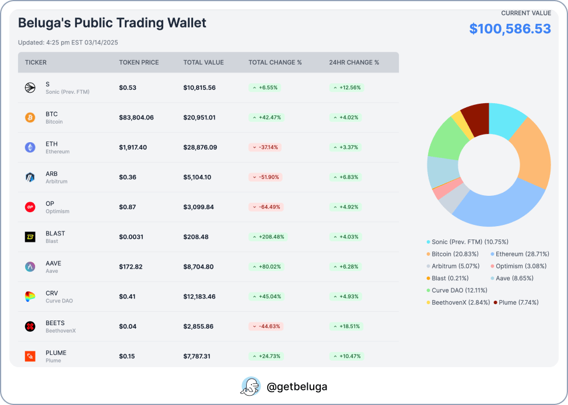Click the +45.04% Curve change badge
This screenshot has height=405, width=568.
(x=267, y=297)
